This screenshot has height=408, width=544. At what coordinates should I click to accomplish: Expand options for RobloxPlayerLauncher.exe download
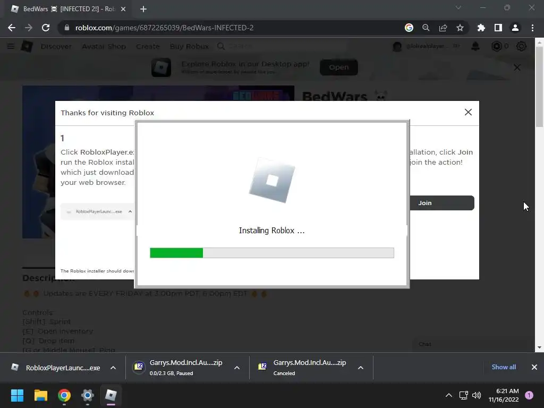(x=113, y=368)
